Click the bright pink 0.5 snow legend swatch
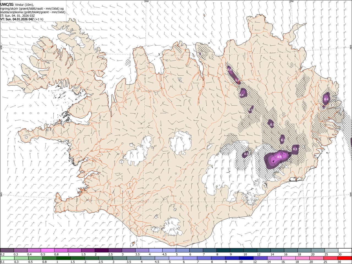 click(x=47, y=251)
